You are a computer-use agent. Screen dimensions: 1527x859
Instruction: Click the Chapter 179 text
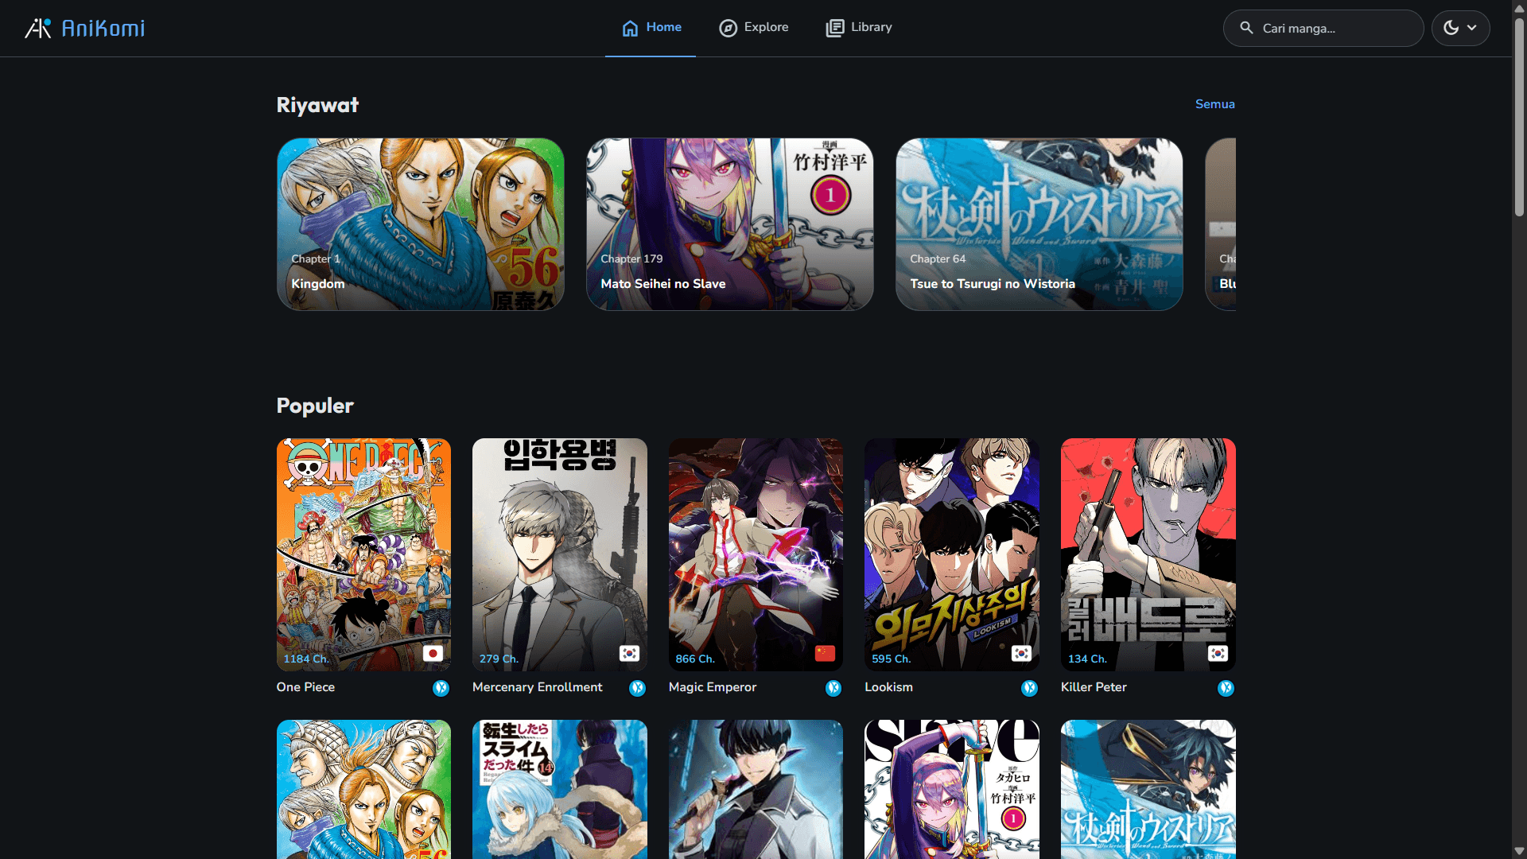click(x=631, y=258)
